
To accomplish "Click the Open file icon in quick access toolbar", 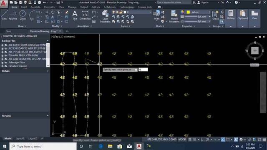I will pyautogui.click(x=16, y=2).
